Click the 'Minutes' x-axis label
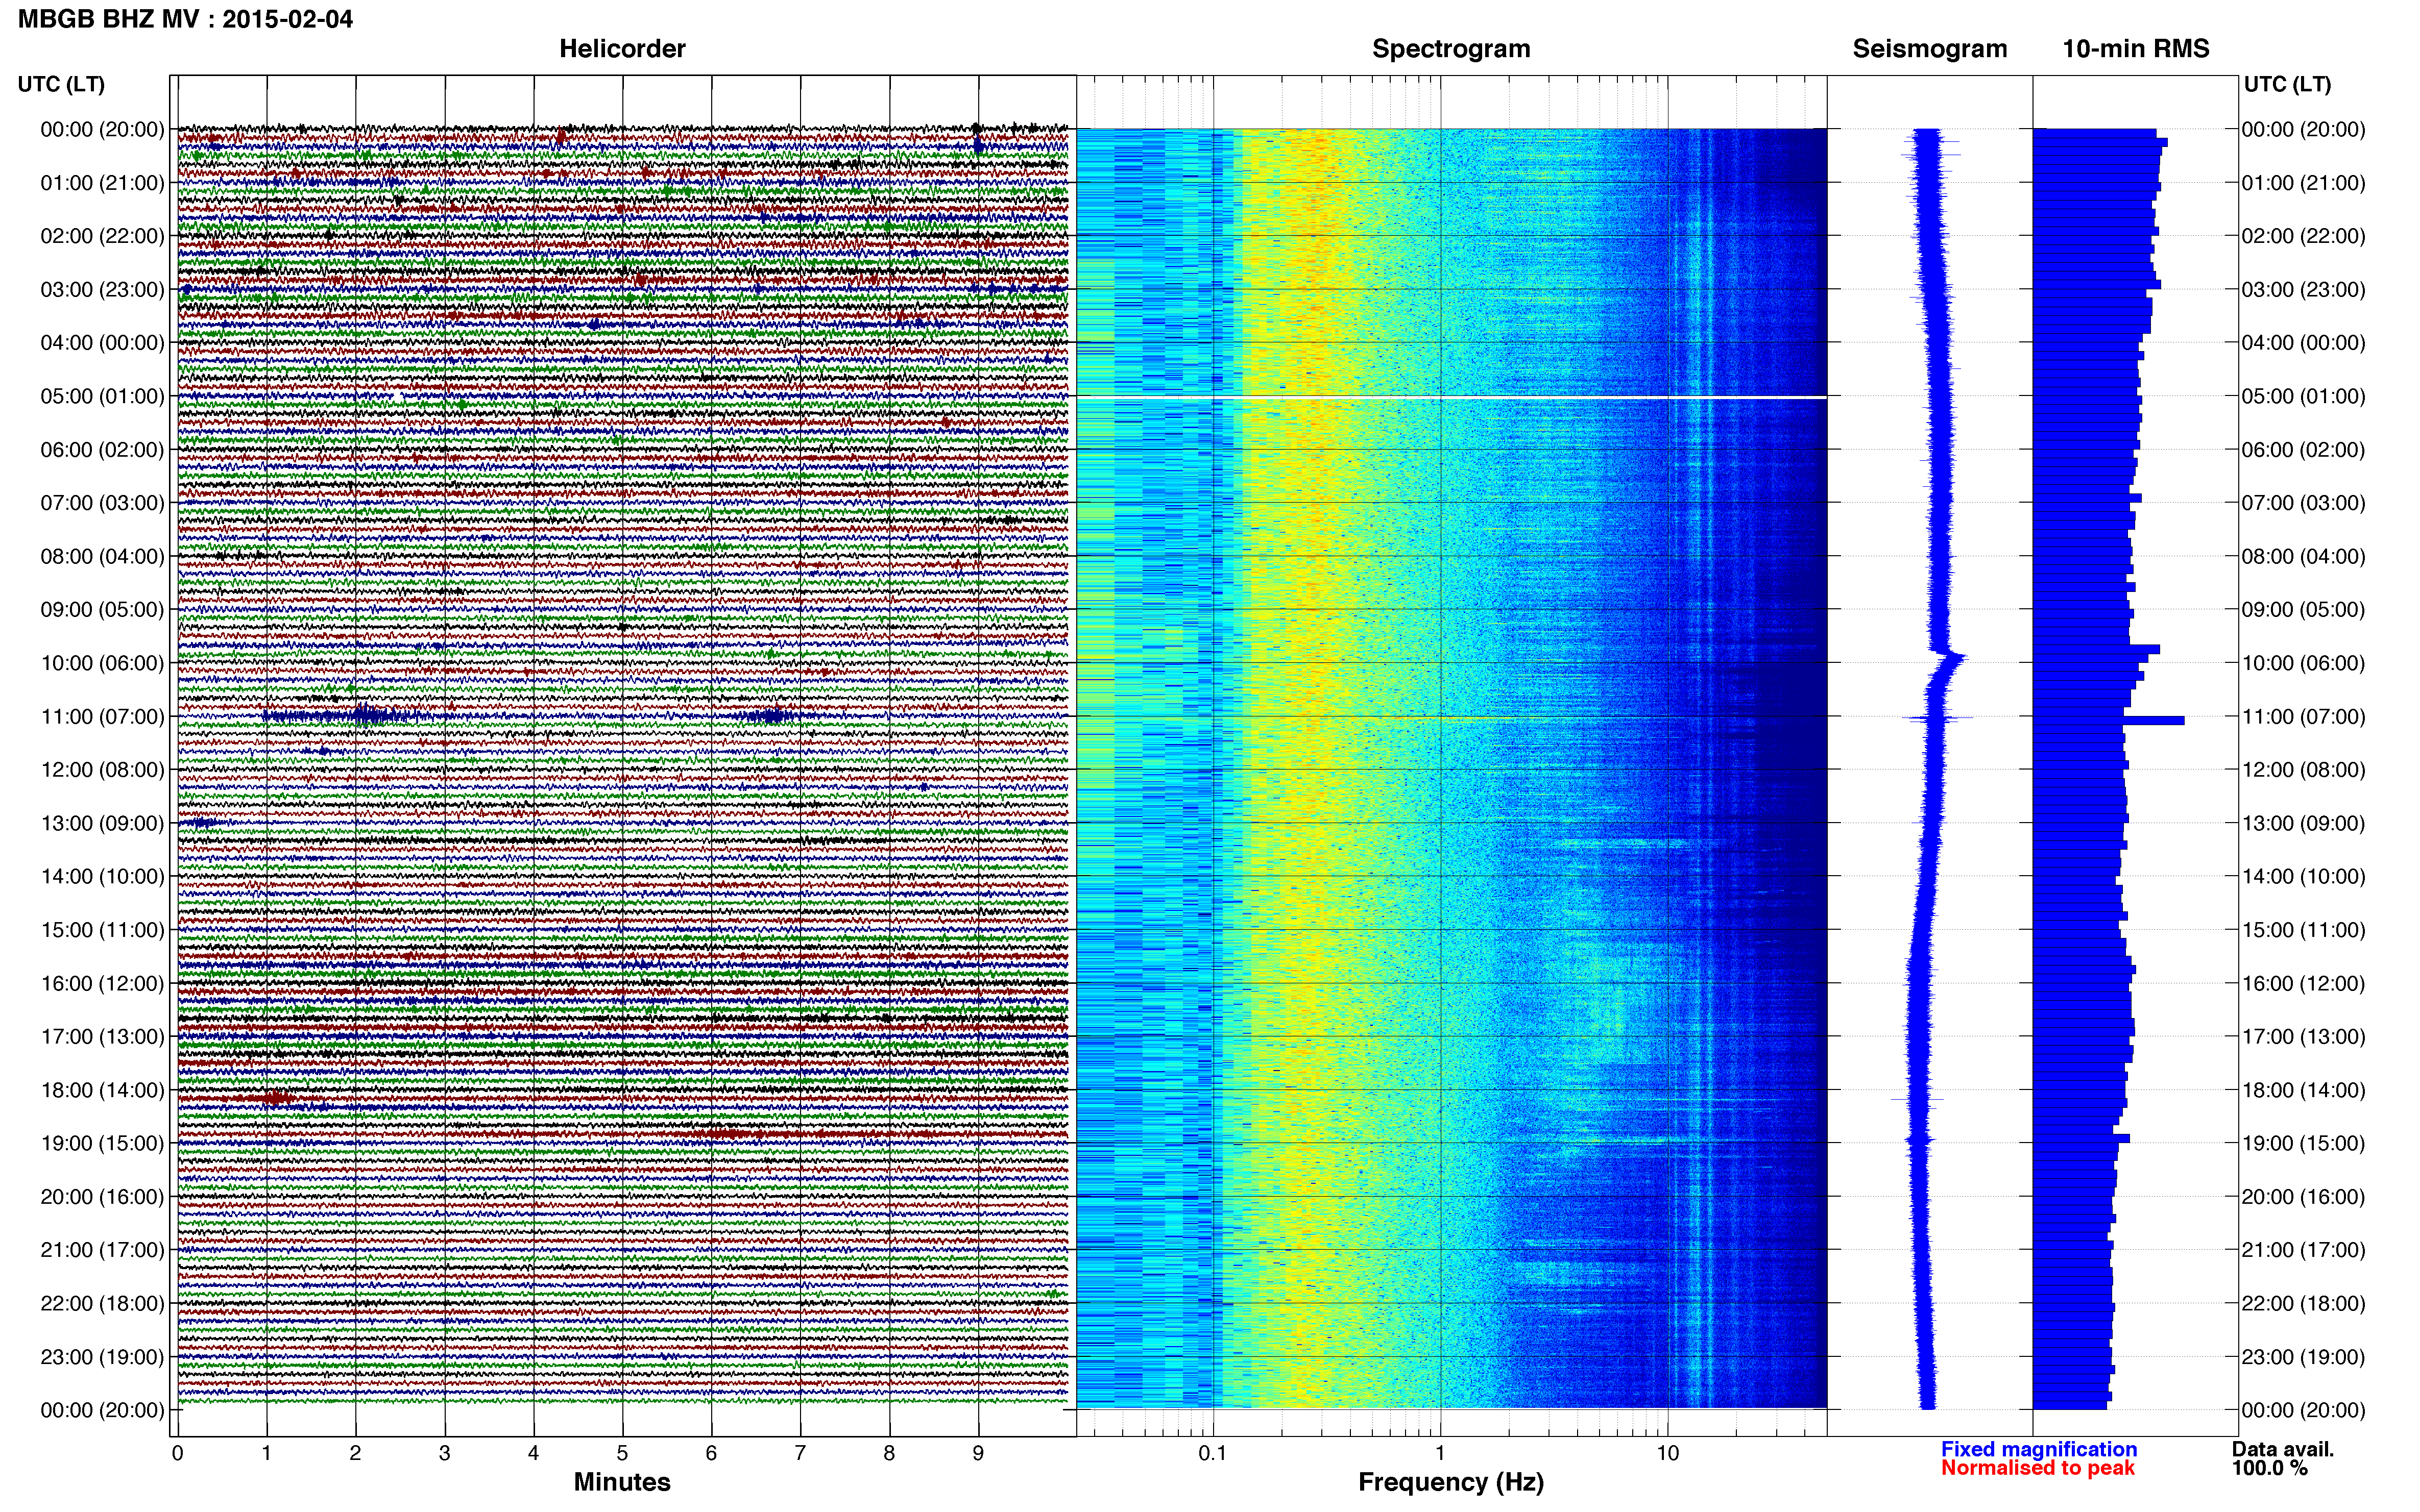Screen dimensions: 2420x1512 pyautogui.click(x=622, y=1482)
